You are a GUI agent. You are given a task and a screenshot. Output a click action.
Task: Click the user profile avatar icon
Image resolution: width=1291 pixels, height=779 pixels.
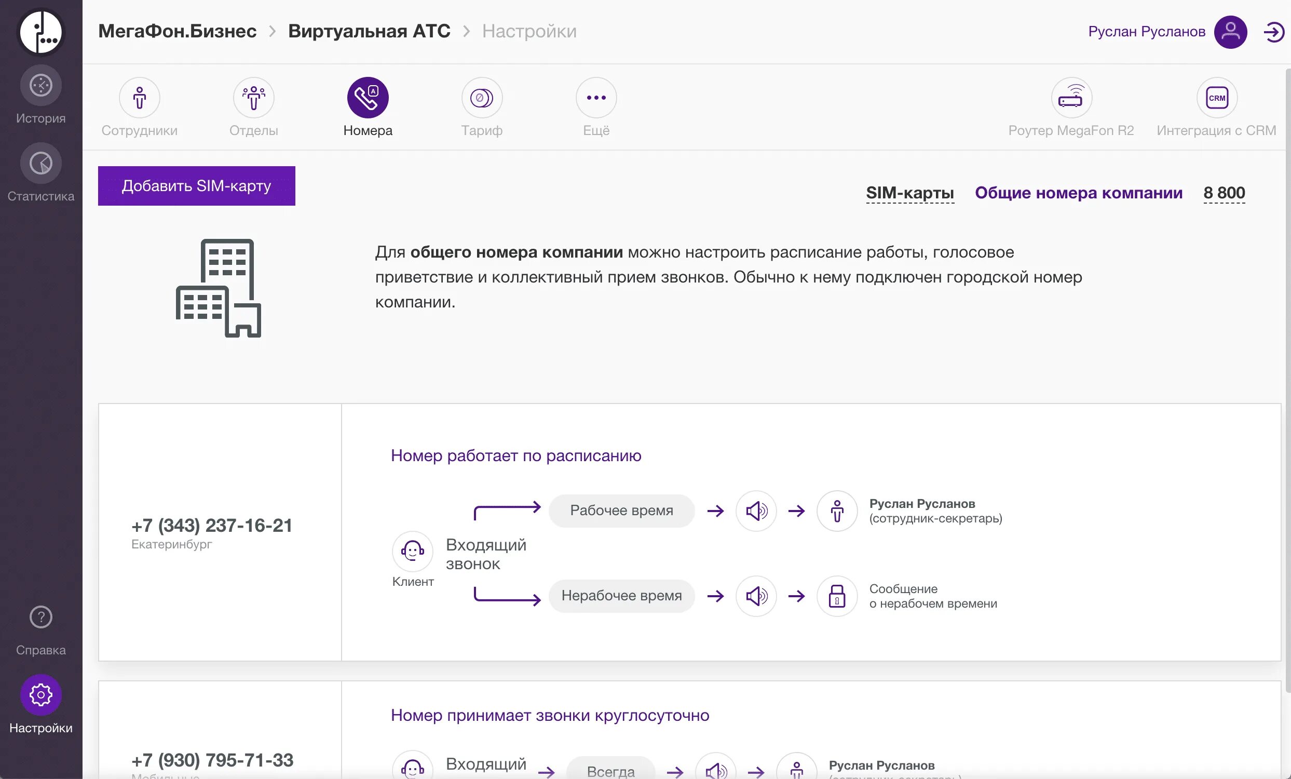pos(1230,32)
